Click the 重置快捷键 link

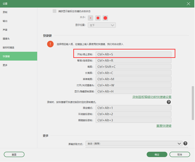164,126
